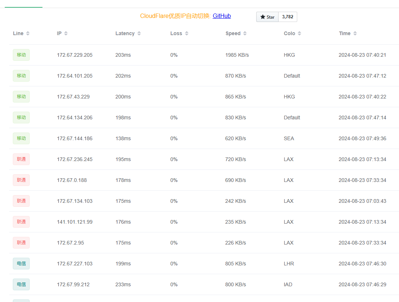399x302 pixels.
Task: Open the GitHub link in header
Action: 221,16
